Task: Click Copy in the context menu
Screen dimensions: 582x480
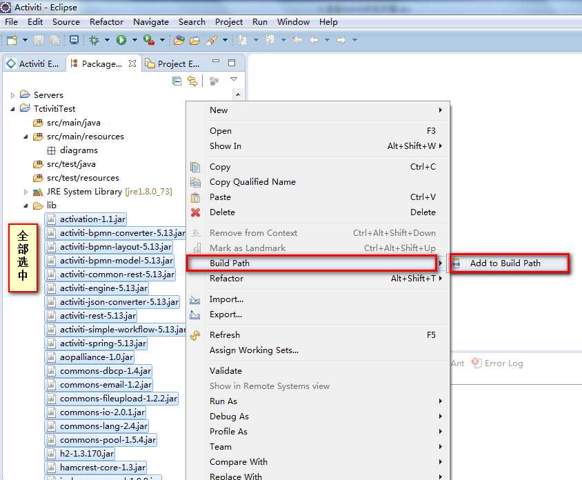Action: (317, 167)
